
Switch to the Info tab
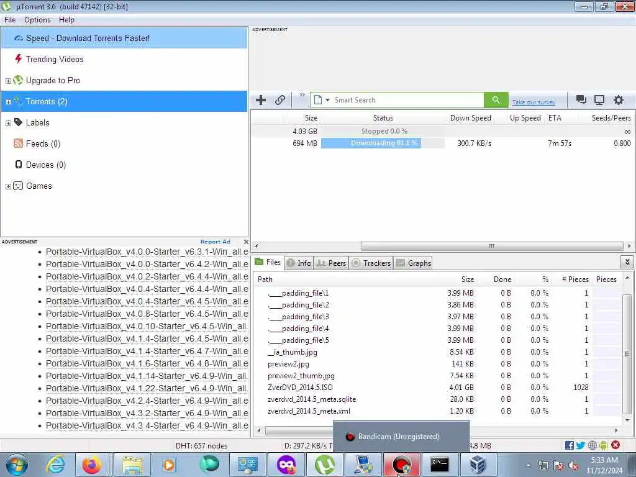[x=299, y=263]
